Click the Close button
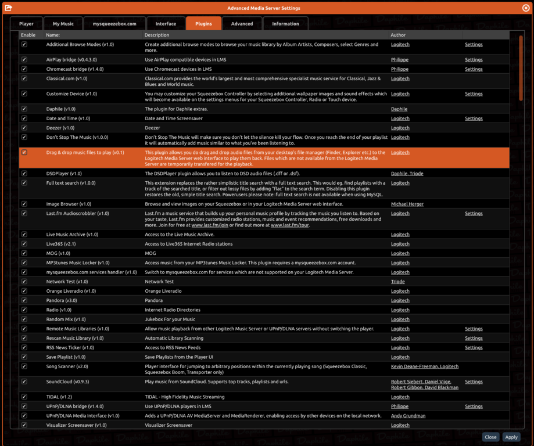Viewport: 534px width, 446px height. [x=490, y=437]
